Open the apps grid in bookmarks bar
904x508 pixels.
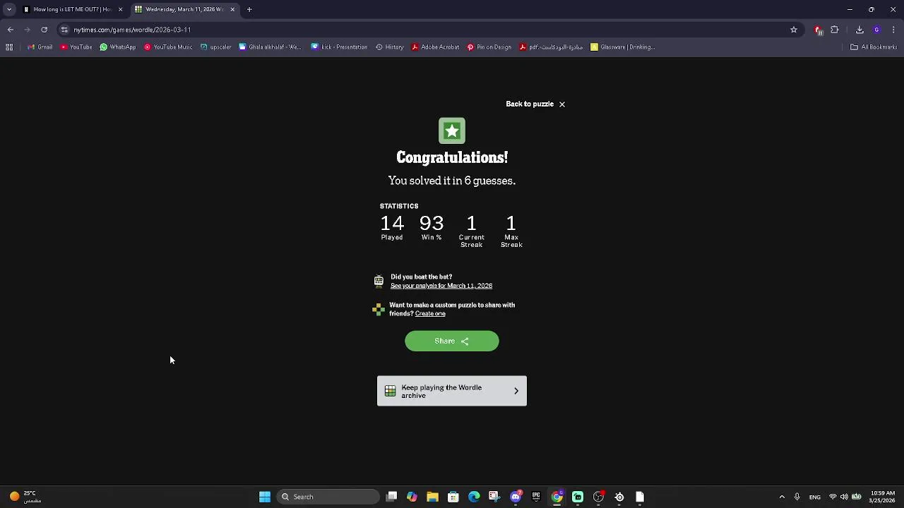9,47
